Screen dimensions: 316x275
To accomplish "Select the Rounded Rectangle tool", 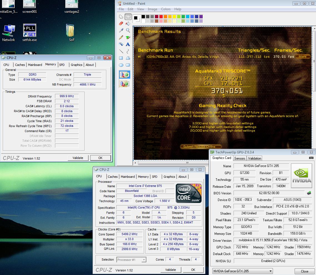I will [x=128, y=65].
